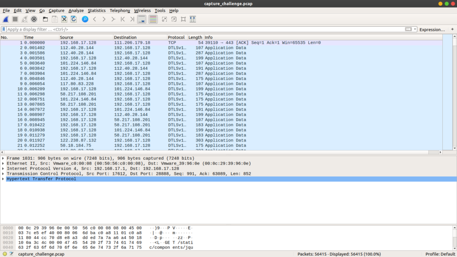The height and width of the screenshot is (257, 457).
Task: Reload the capture file from toolbar
Action: (x=74, y=19)
